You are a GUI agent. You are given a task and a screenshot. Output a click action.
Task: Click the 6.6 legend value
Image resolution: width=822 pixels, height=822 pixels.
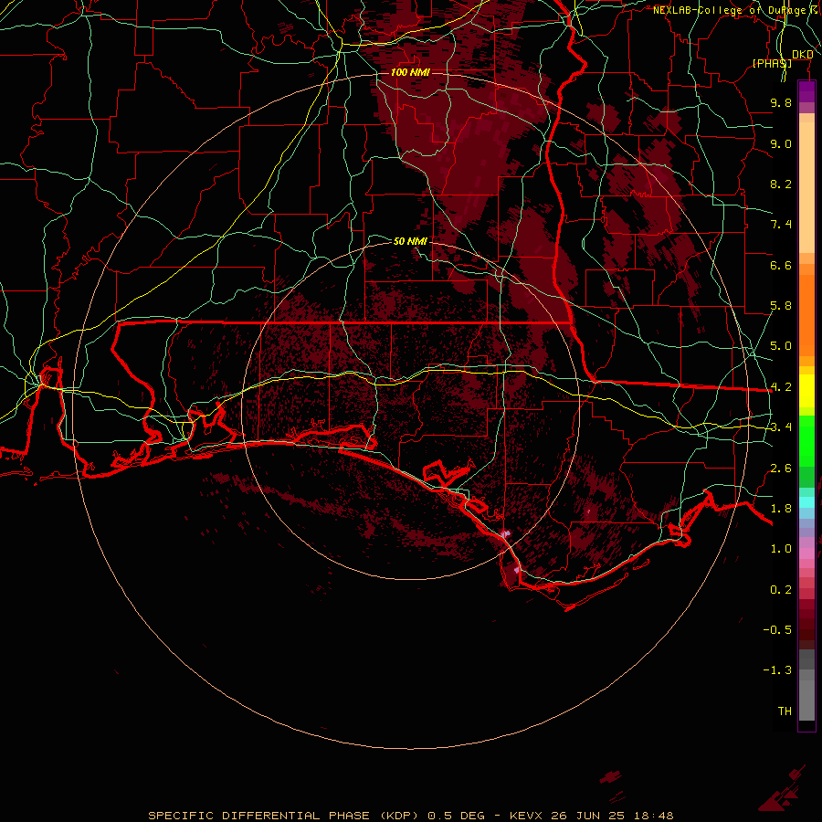tap(781, 265)
